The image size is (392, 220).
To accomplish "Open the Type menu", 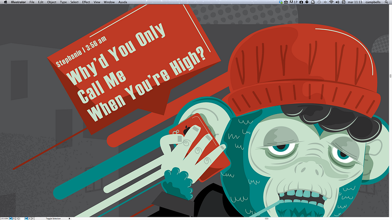I will point(63,2).
